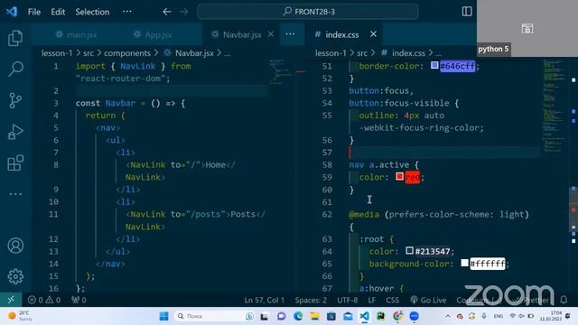
Task: Change the LF end of line sequence
Action: [x=371, y=300]
